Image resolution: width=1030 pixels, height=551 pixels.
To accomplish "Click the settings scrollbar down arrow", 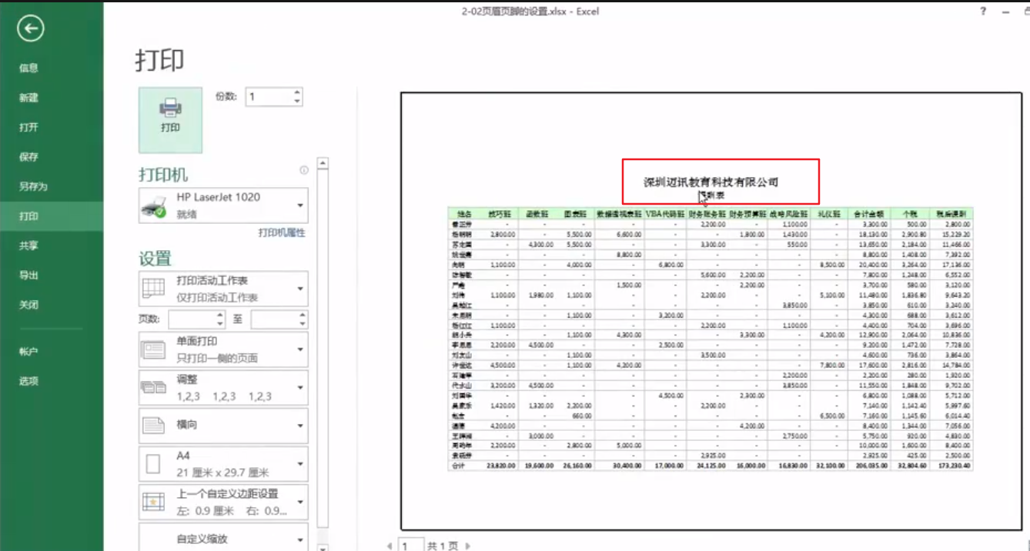I will [x=323, y=547].
